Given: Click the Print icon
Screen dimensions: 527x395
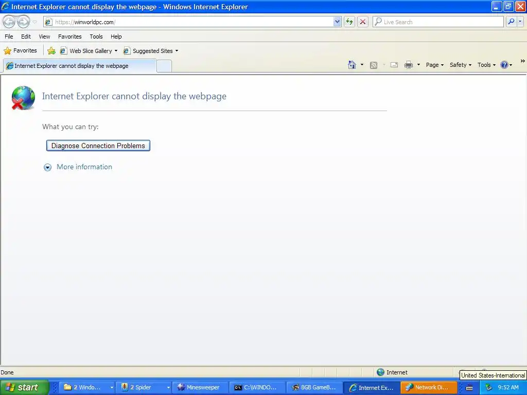Looking at the screenshot, I should 408,65.
